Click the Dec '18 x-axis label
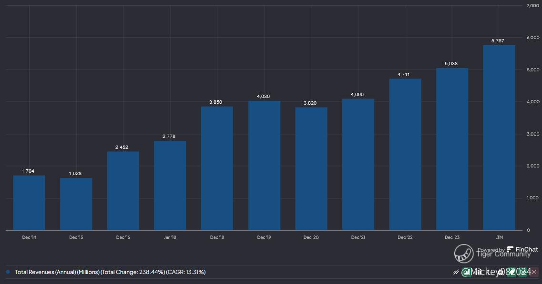542x284 pixels. 217,237
